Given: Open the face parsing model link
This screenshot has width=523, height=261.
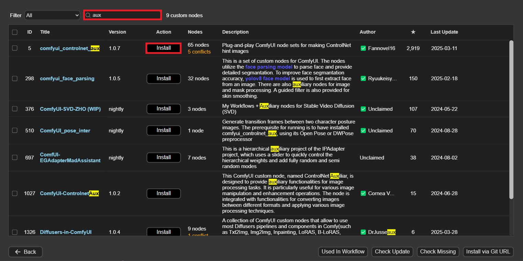Looking at the screenshot, I should tap(269, 67).
